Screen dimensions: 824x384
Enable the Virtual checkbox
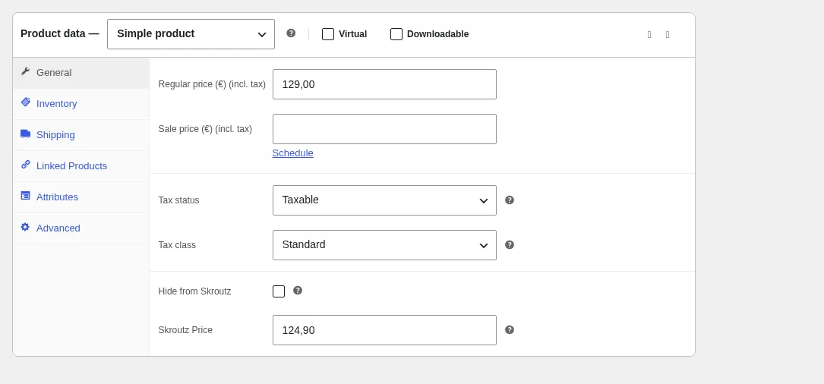coord(328,34)
